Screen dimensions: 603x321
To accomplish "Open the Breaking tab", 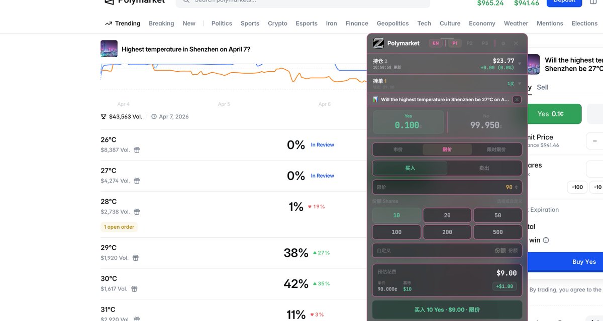I will click(161, 24).
